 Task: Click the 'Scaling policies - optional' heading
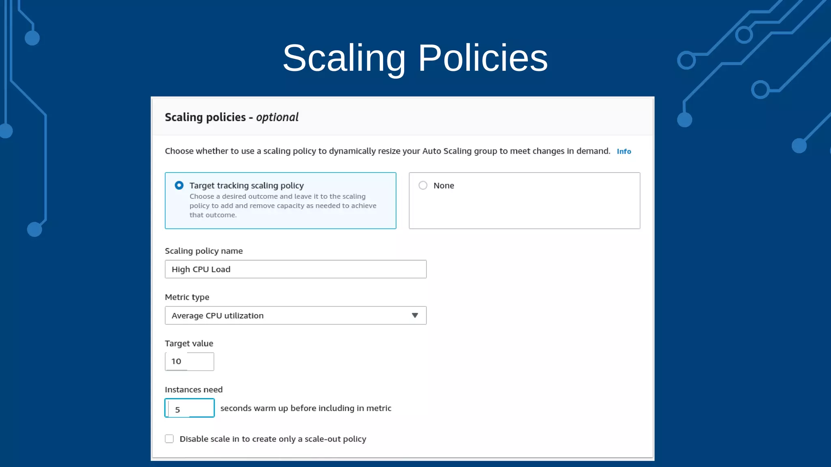232,117
